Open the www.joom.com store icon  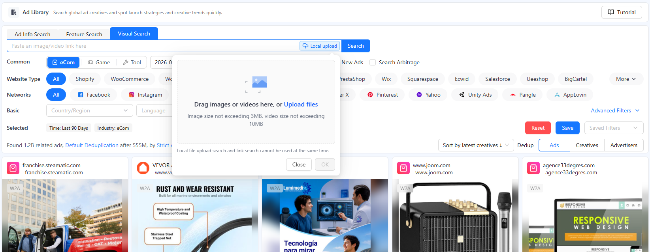point(403,168)
